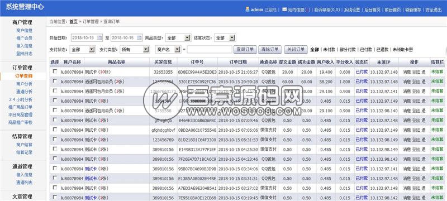Click the 关闭订单 button

click(296, 49)
